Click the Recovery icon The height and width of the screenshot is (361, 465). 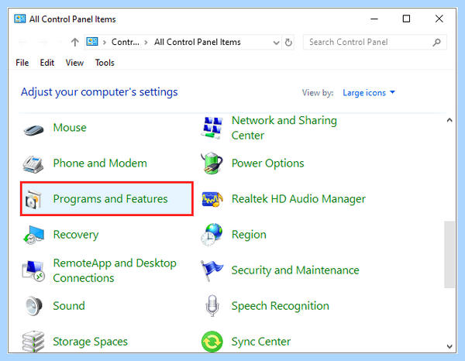[33, 235]
